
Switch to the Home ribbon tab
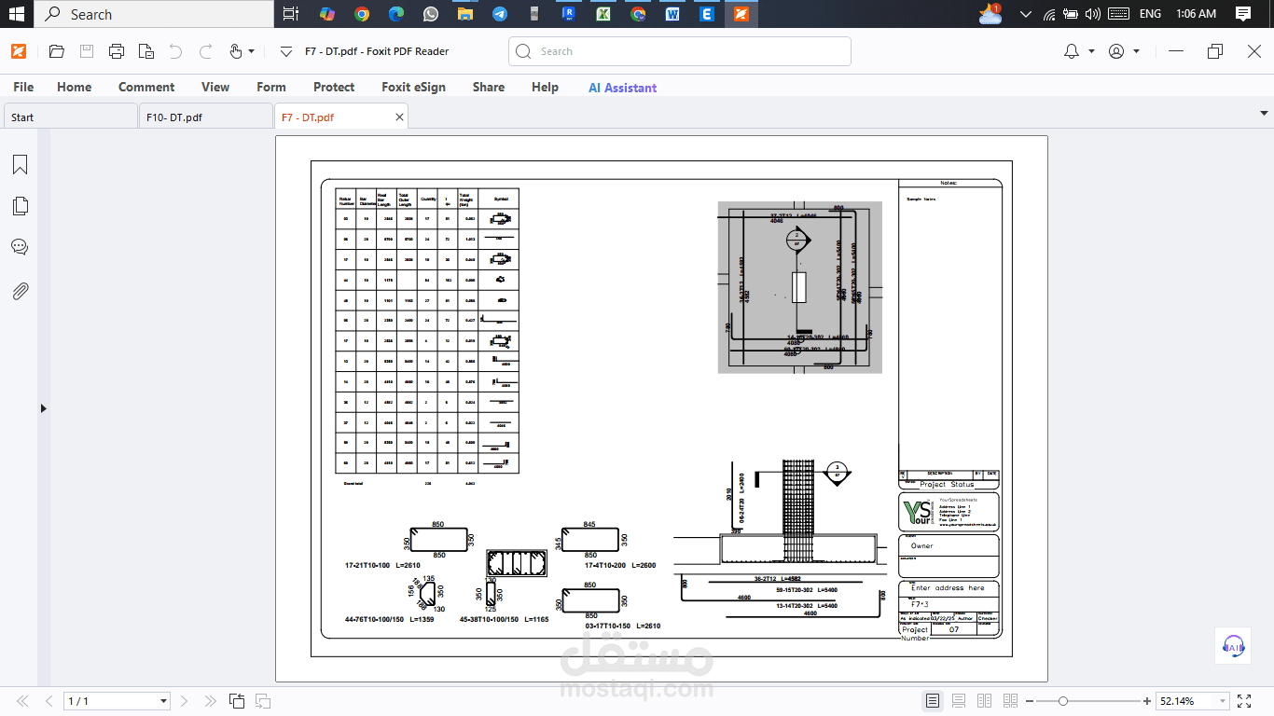click(x=74, y=87)
